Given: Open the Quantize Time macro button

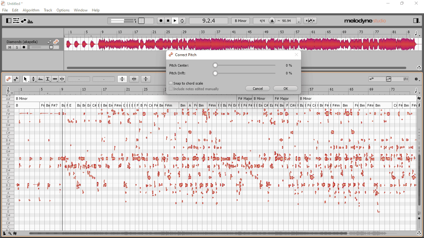Looking at the screenshot, I should tap(134, 79).
